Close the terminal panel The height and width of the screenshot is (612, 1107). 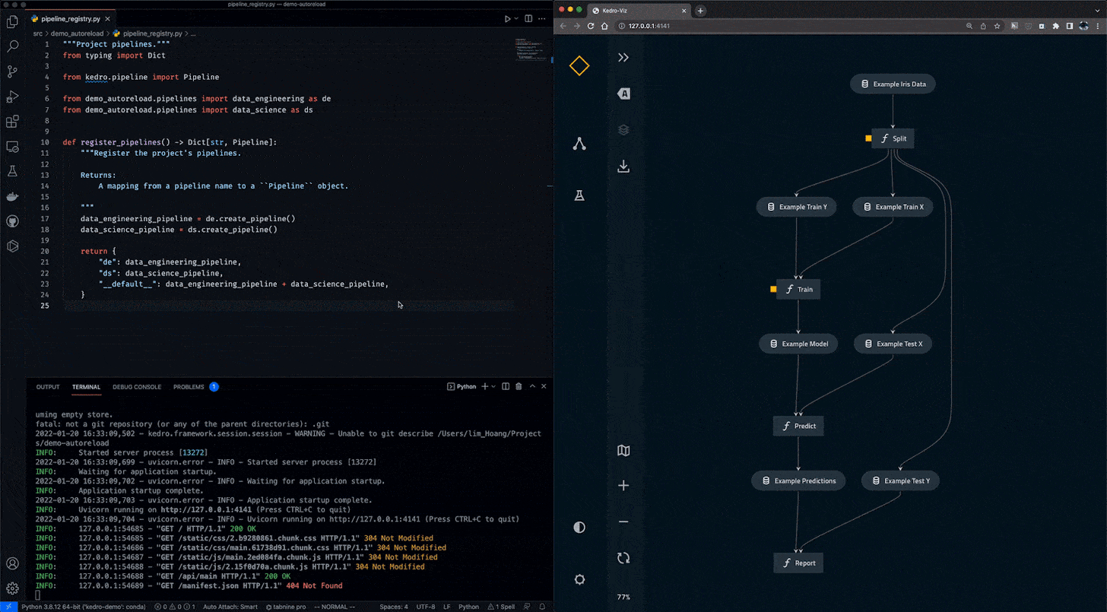pos(544,386)
